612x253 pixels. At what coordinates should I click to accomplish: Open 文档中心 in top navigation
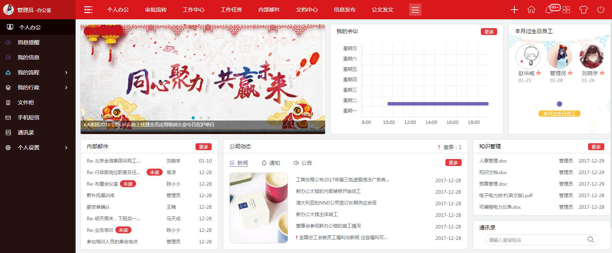(307, 10)
